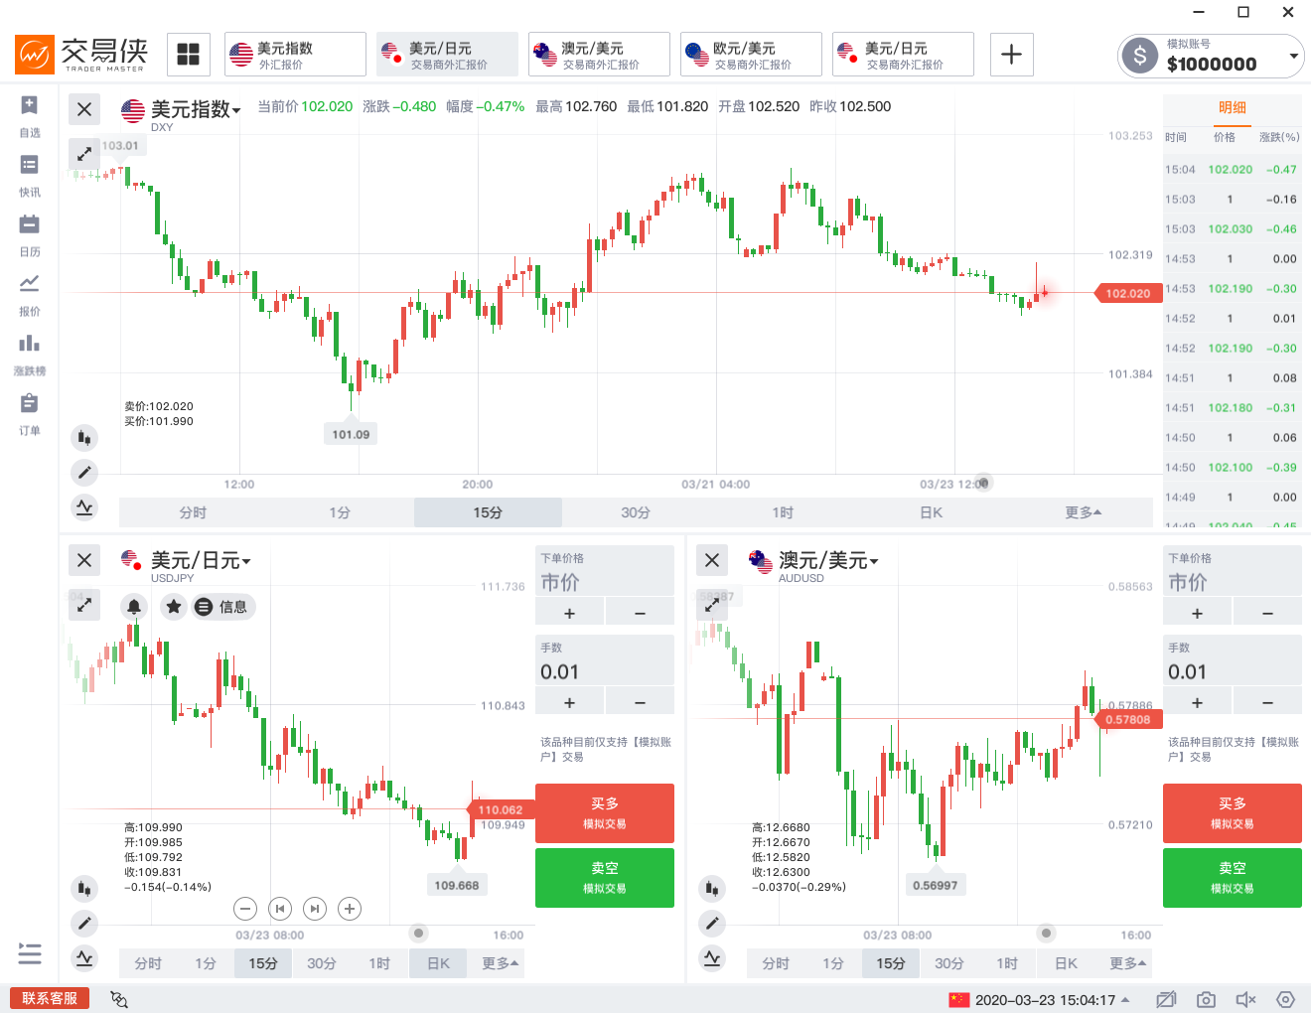Click the red 买多 button for USDJPY
Screen dimensions: 1311x1013
pyautogui.click(x=604, y=812)
